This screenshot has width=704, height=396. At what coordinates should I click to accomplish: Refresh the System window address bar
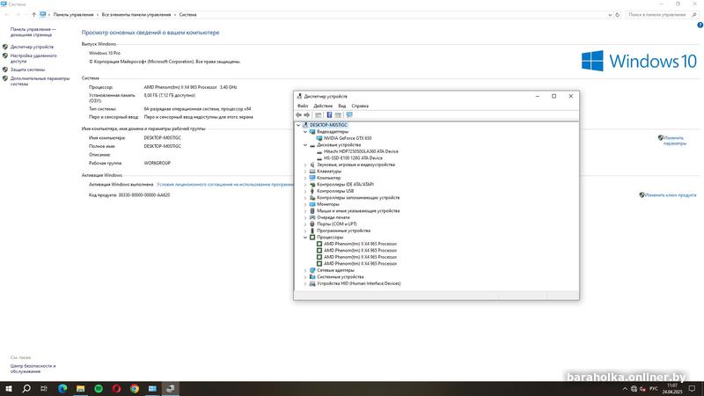click(618, 15)
